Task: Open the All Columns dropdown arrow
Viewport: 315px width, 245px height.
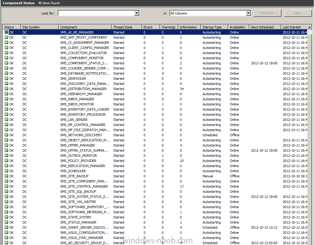Action: coord(248,13)
